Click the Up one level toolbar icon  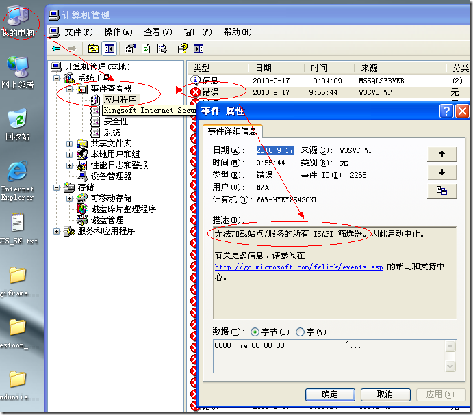pyautogui.click(x=93, y=49)
